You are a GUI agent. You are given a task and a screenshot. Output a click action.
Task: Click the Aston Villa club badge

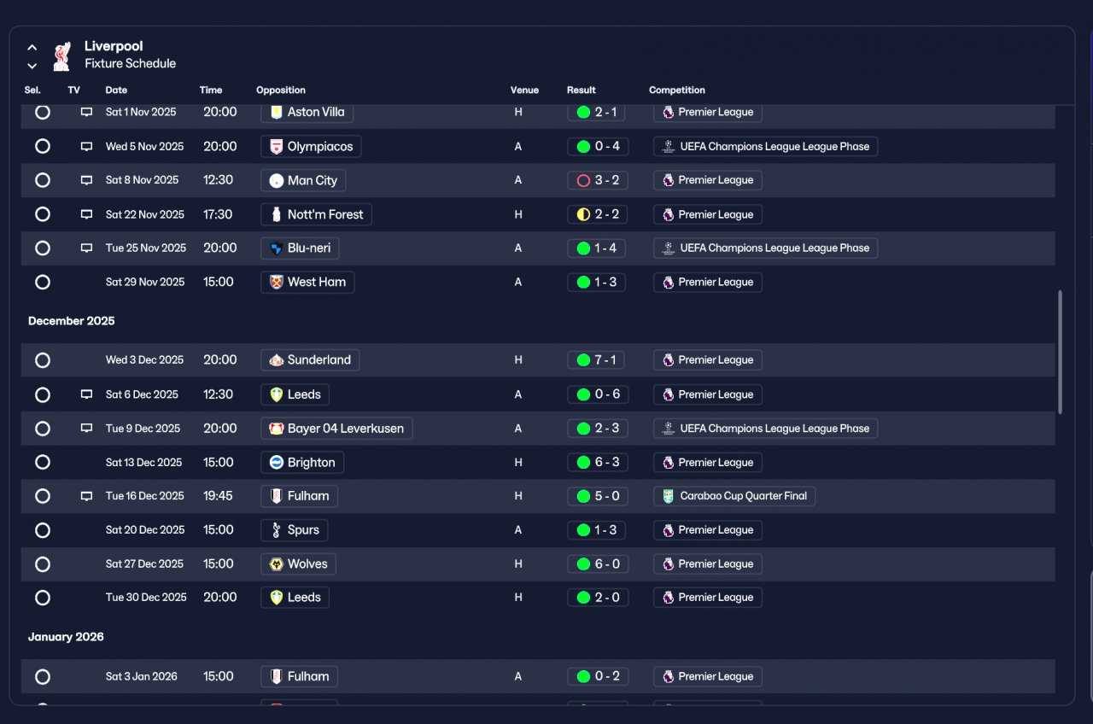pyautogui.click(x=276, y=112)
